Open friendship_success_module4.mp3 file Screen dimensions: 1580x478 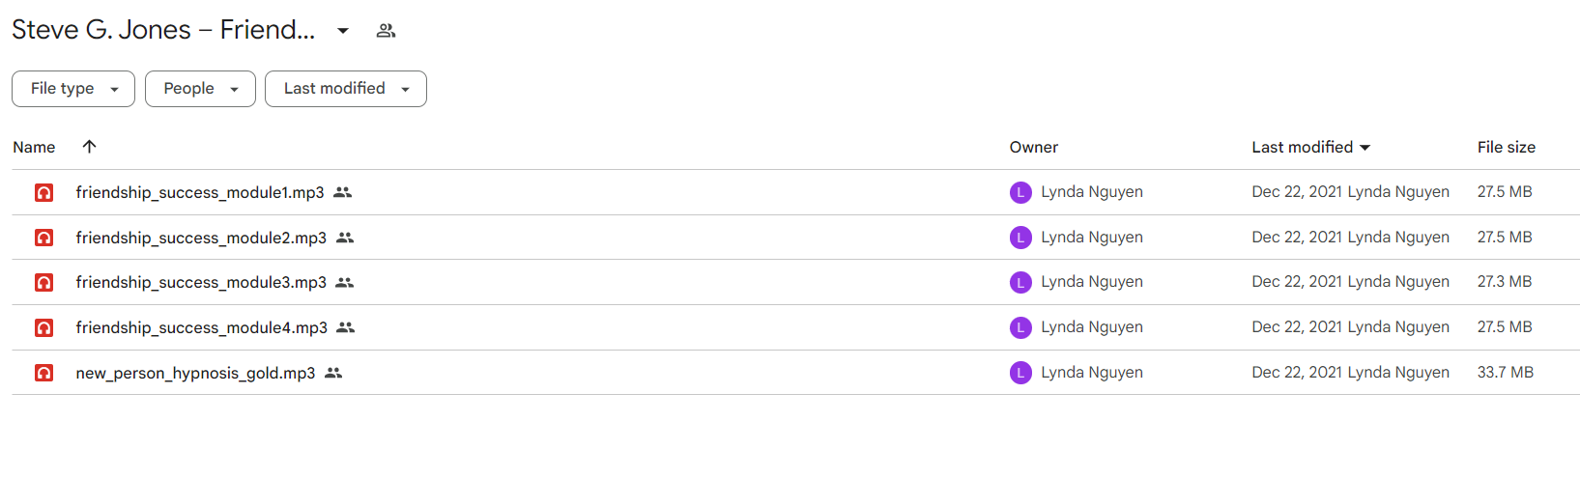[x=202, y=327]
